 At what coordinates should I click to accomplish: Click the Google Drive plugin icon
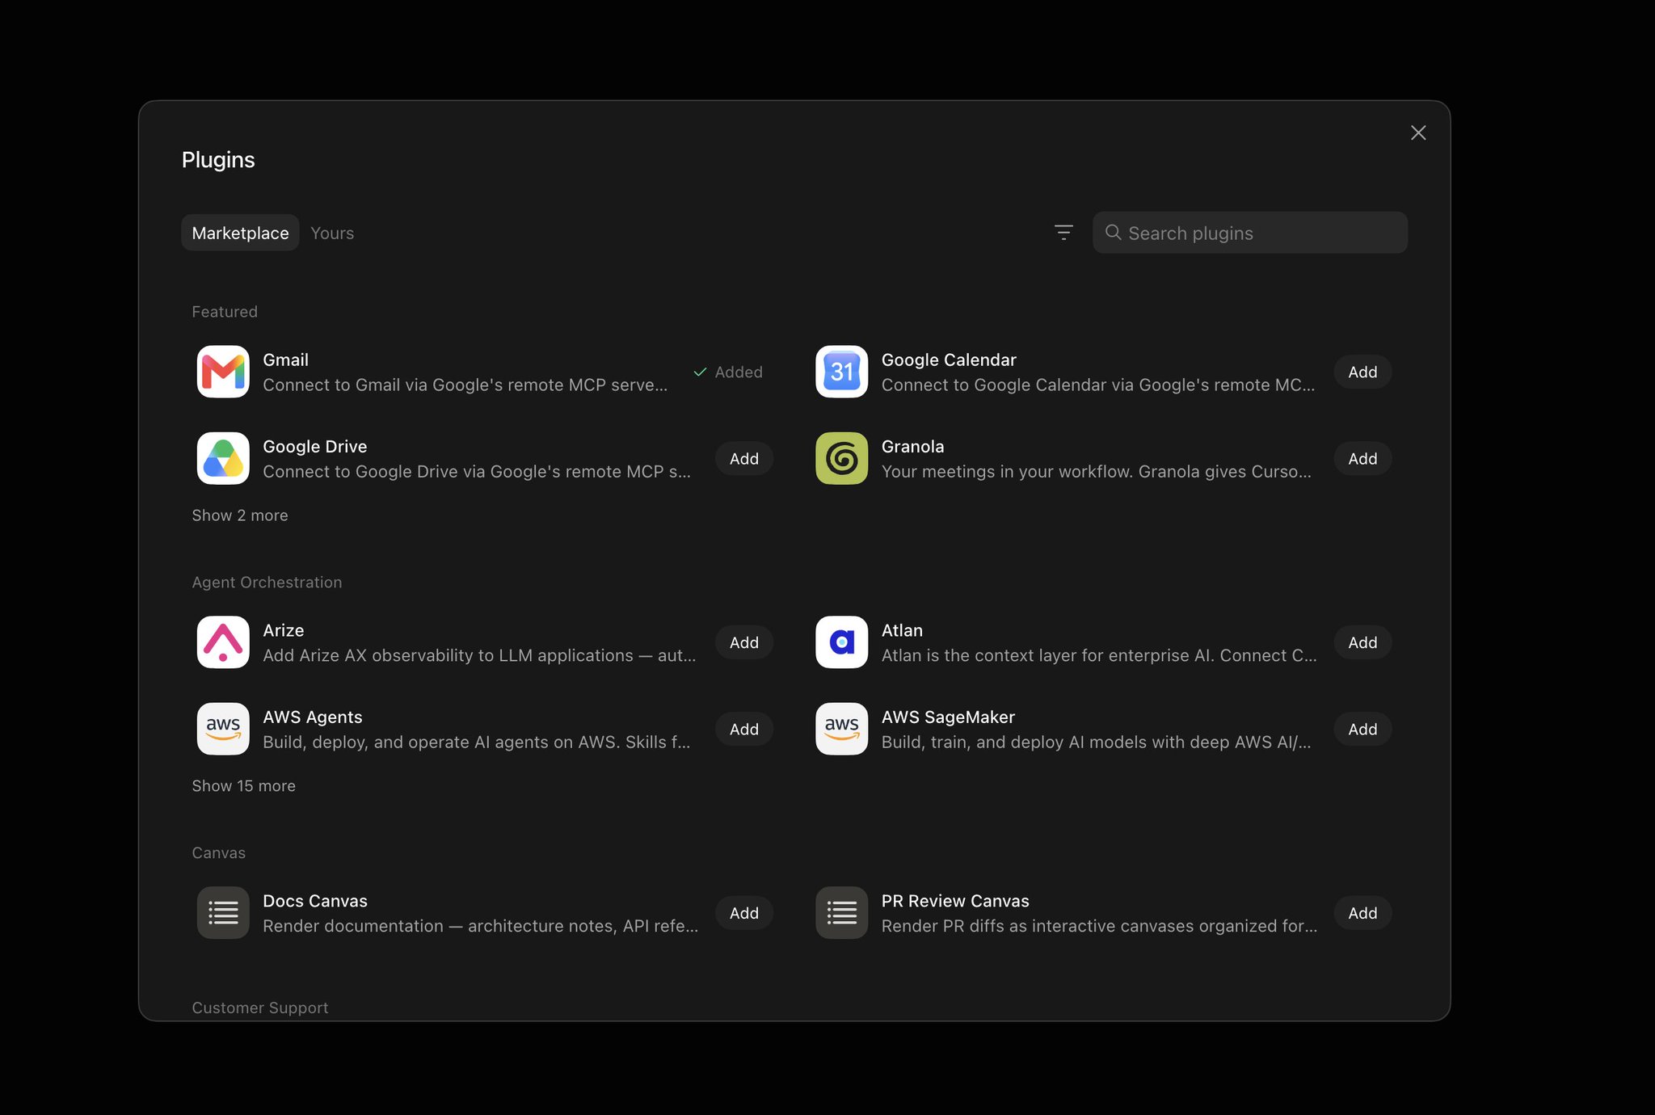(223, 458)
